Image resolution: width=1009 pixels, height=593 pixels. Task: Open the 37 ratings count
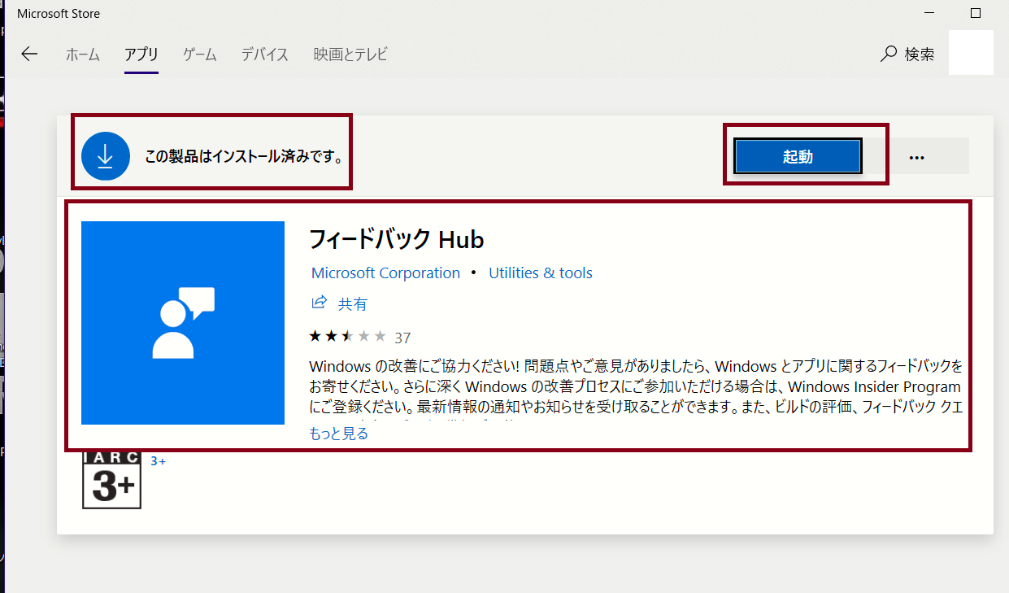tap(402, 337)
